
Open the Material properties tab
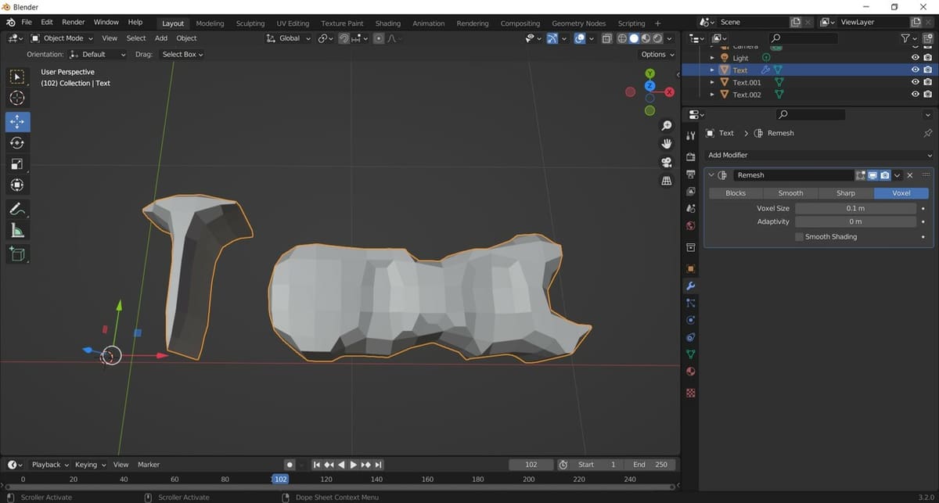click(x=690, y=372)
